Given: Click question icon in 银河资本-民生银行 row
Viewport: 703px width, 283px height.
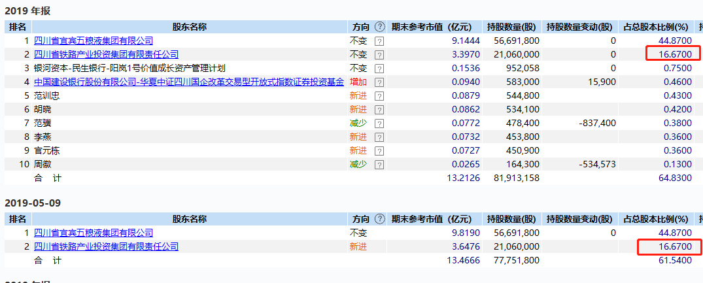Looking at the screenshot, I should coord(379,69).
